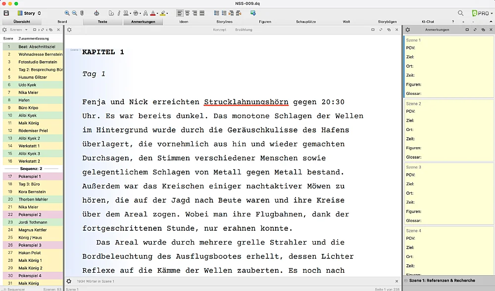495x291 pixels.
Task: Expand the Anmerkungen panel diagonal arrows
Action: pos(475,30)
